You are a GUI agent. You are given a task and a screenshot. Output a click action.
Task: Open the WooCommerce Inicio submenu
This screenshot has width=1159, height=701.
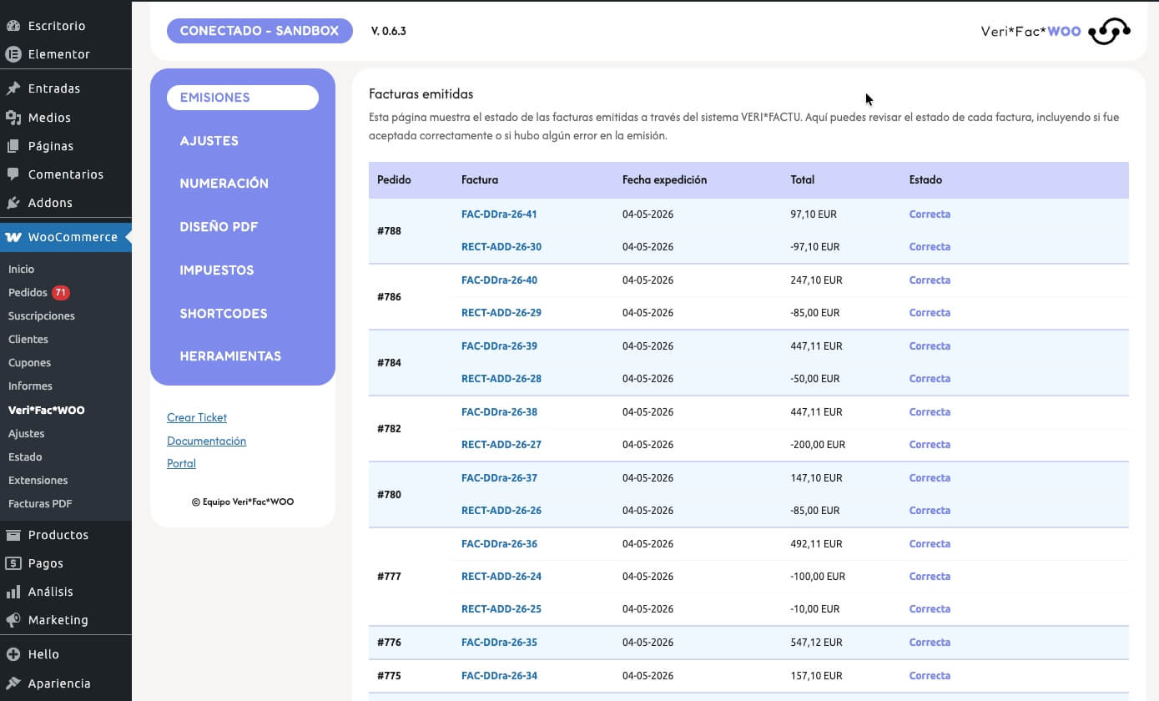pyautogui.click(x=21, y=270)
